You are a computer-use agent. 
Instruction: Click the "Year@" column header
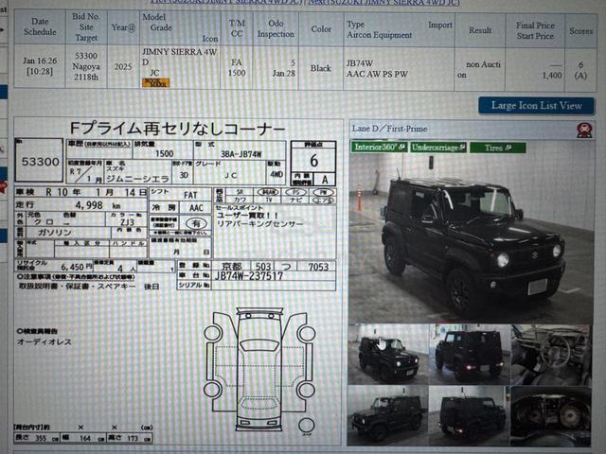[x=123, y=27]
